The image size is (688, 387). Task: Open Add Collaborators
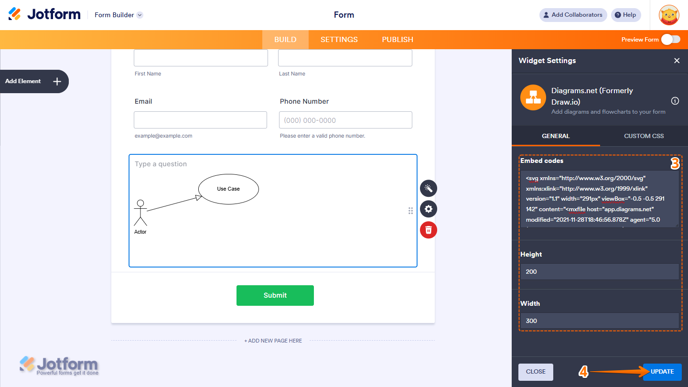point(573,15)
